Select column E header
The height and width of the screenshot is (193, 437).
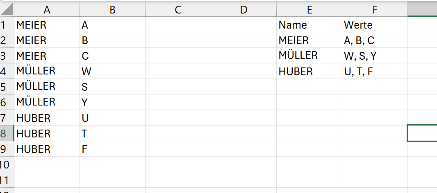click(310, 10)
